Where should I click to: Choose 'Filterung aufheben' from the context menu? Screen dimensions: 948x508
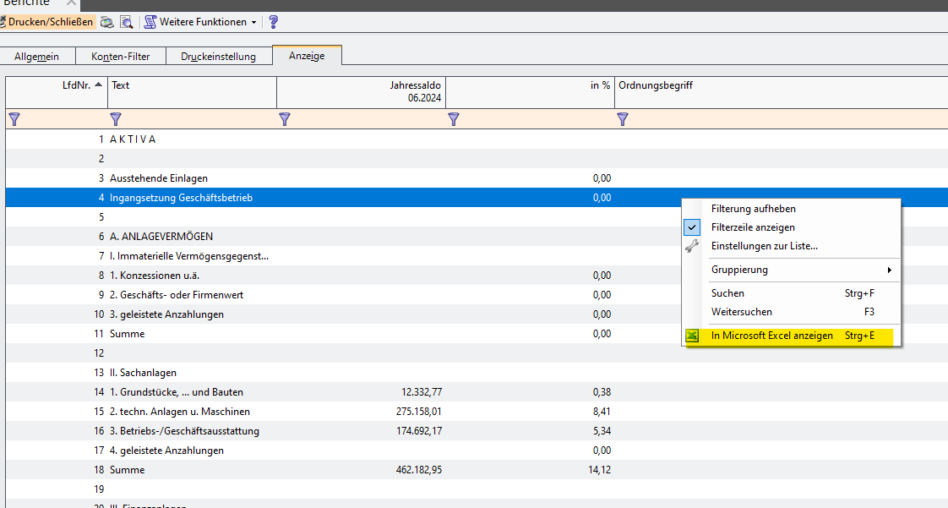coord(753,208)
